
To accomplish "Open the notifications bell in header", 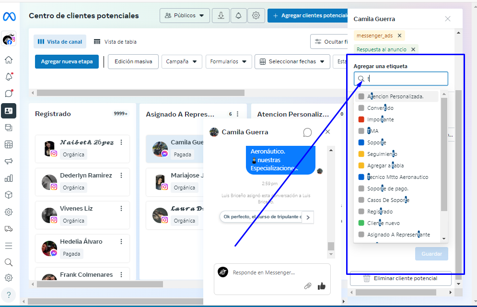I will pyautogui.click(x=239, y=15).
